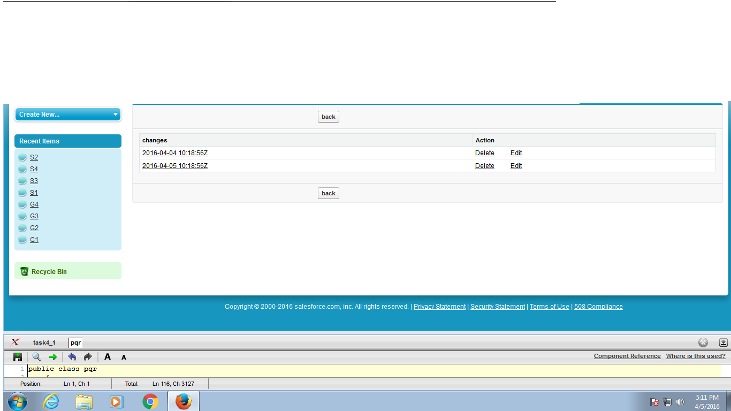This screenshot has height=411, width=731.
Task: Click the icon beside recent item G1
Action: coord(22,240)
